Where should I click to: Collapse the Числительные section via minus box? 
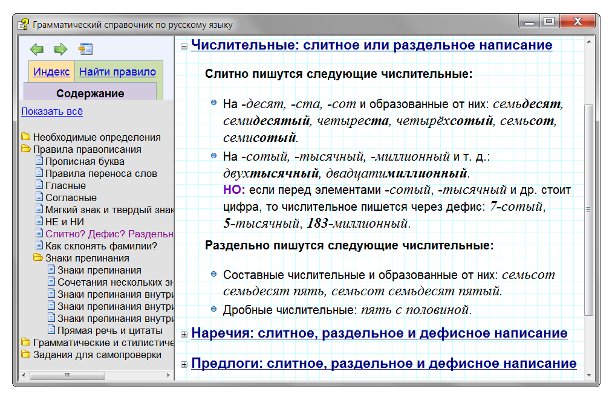183,45
